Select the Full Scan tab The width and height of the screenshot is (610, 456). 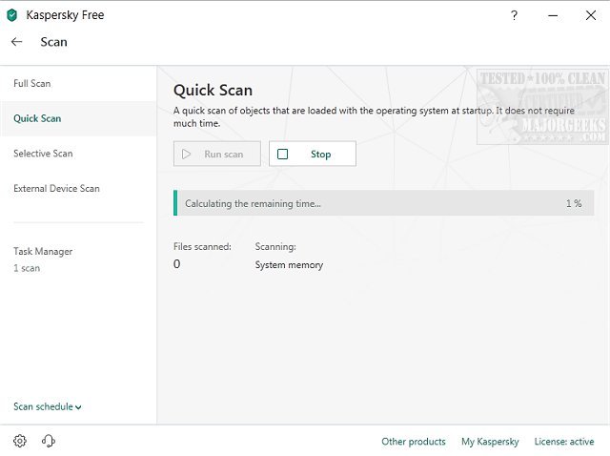[x=32, y=84]
